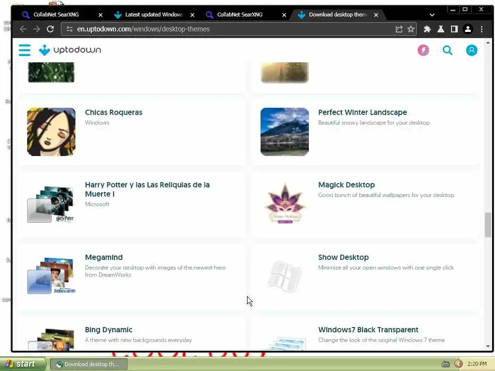Click the Harry Potter theme thumbnail

coord(51,204)
